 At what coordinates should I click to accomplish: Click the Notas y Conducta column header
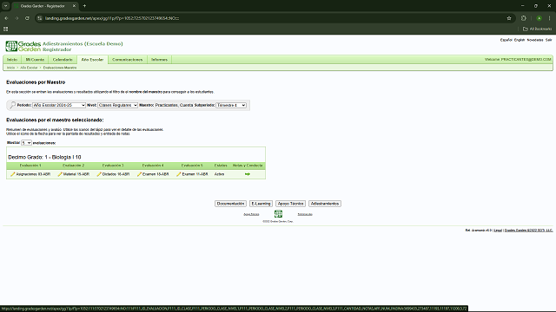248,166
